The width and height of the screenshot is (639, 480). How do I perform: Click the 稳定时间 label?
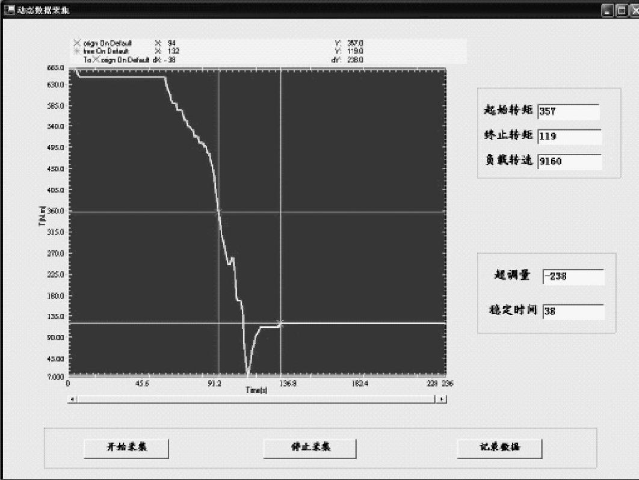(513, 310)
